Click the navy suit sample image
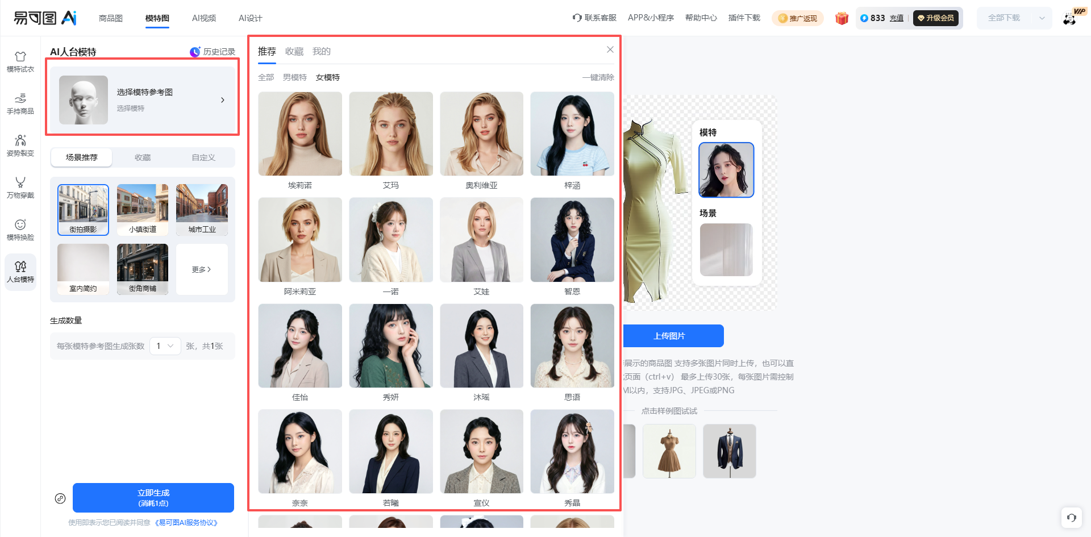The width and height of the screenshot is (1091, 537). 730,451
